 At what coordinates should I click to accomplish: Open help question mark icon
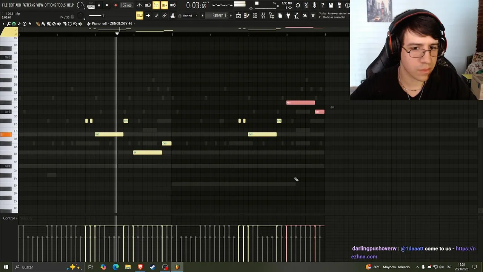[x=323, y=5]
